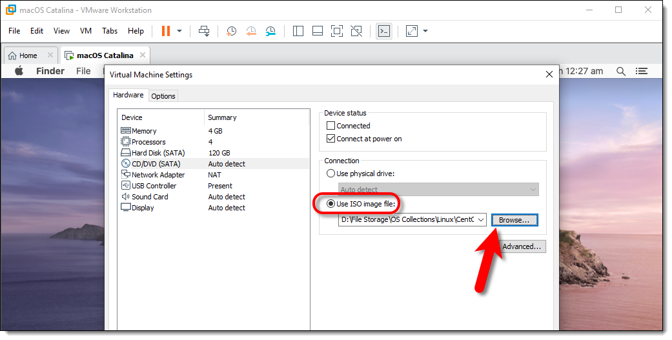The width and height of the screenshot is (672, 340).
Task: Select the Display device row
Action: (214, 208)
